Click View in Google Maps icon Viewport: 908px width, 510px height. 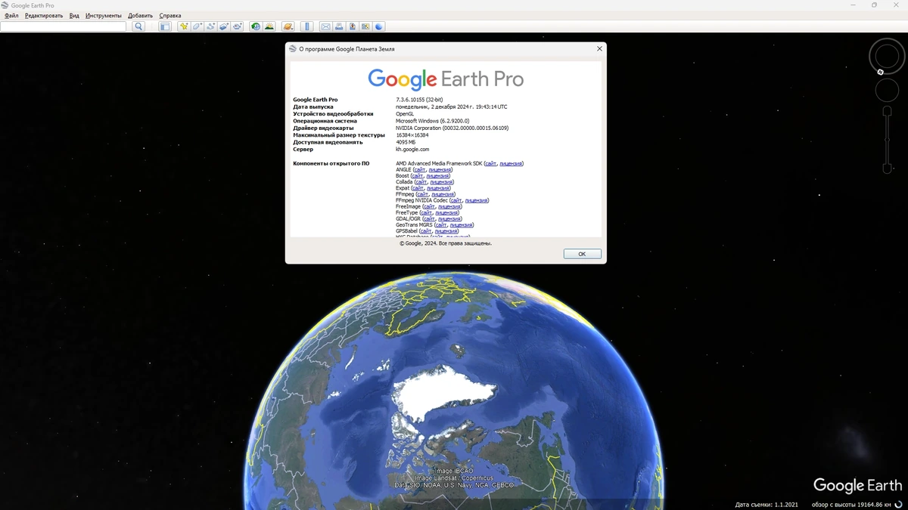[366, 26]
